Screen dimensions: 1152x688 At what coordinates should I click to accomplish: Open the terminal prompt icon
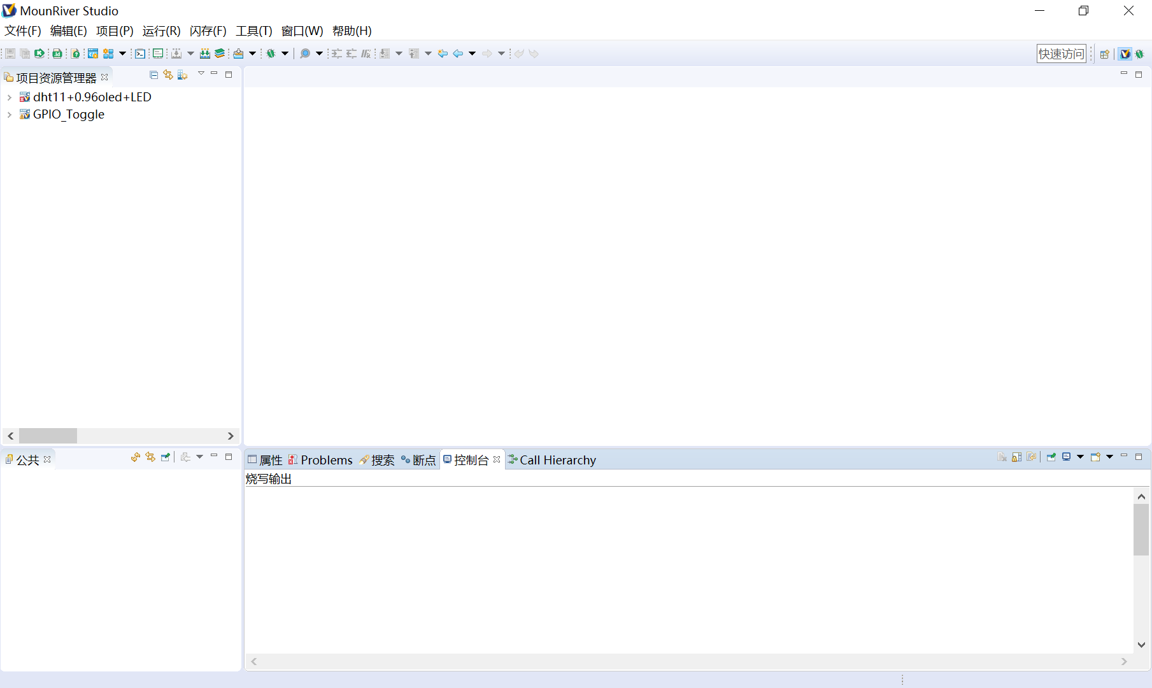[x=140, y=54]
